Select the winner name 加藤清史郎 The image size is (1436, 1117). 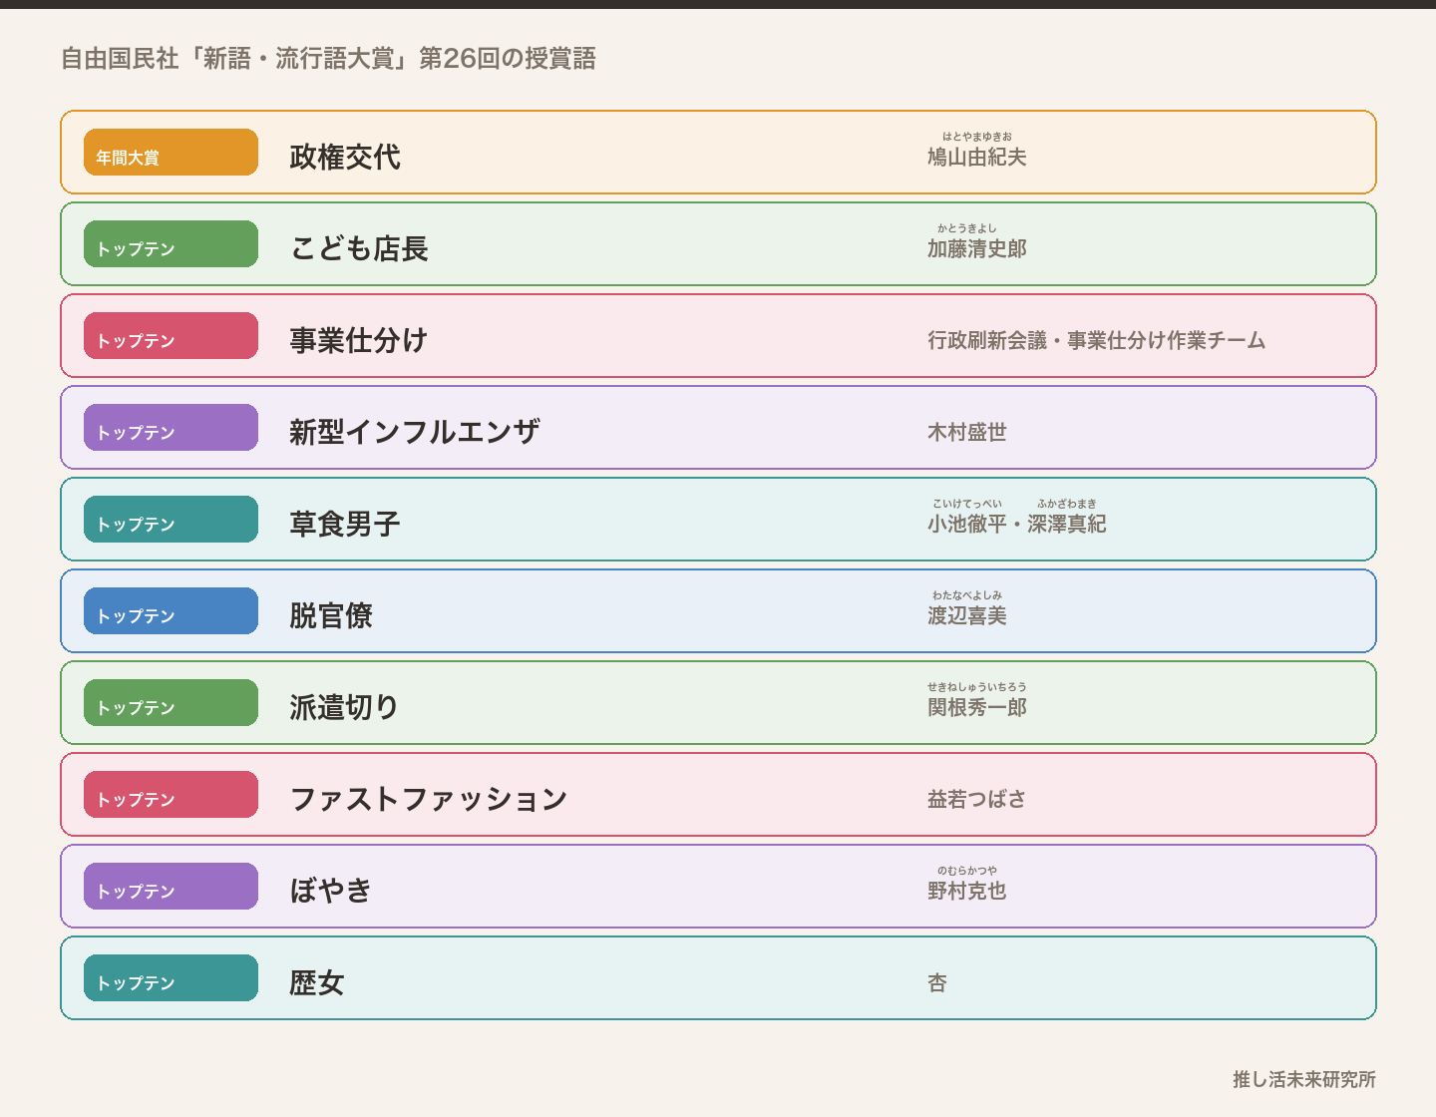coord(977,248)
